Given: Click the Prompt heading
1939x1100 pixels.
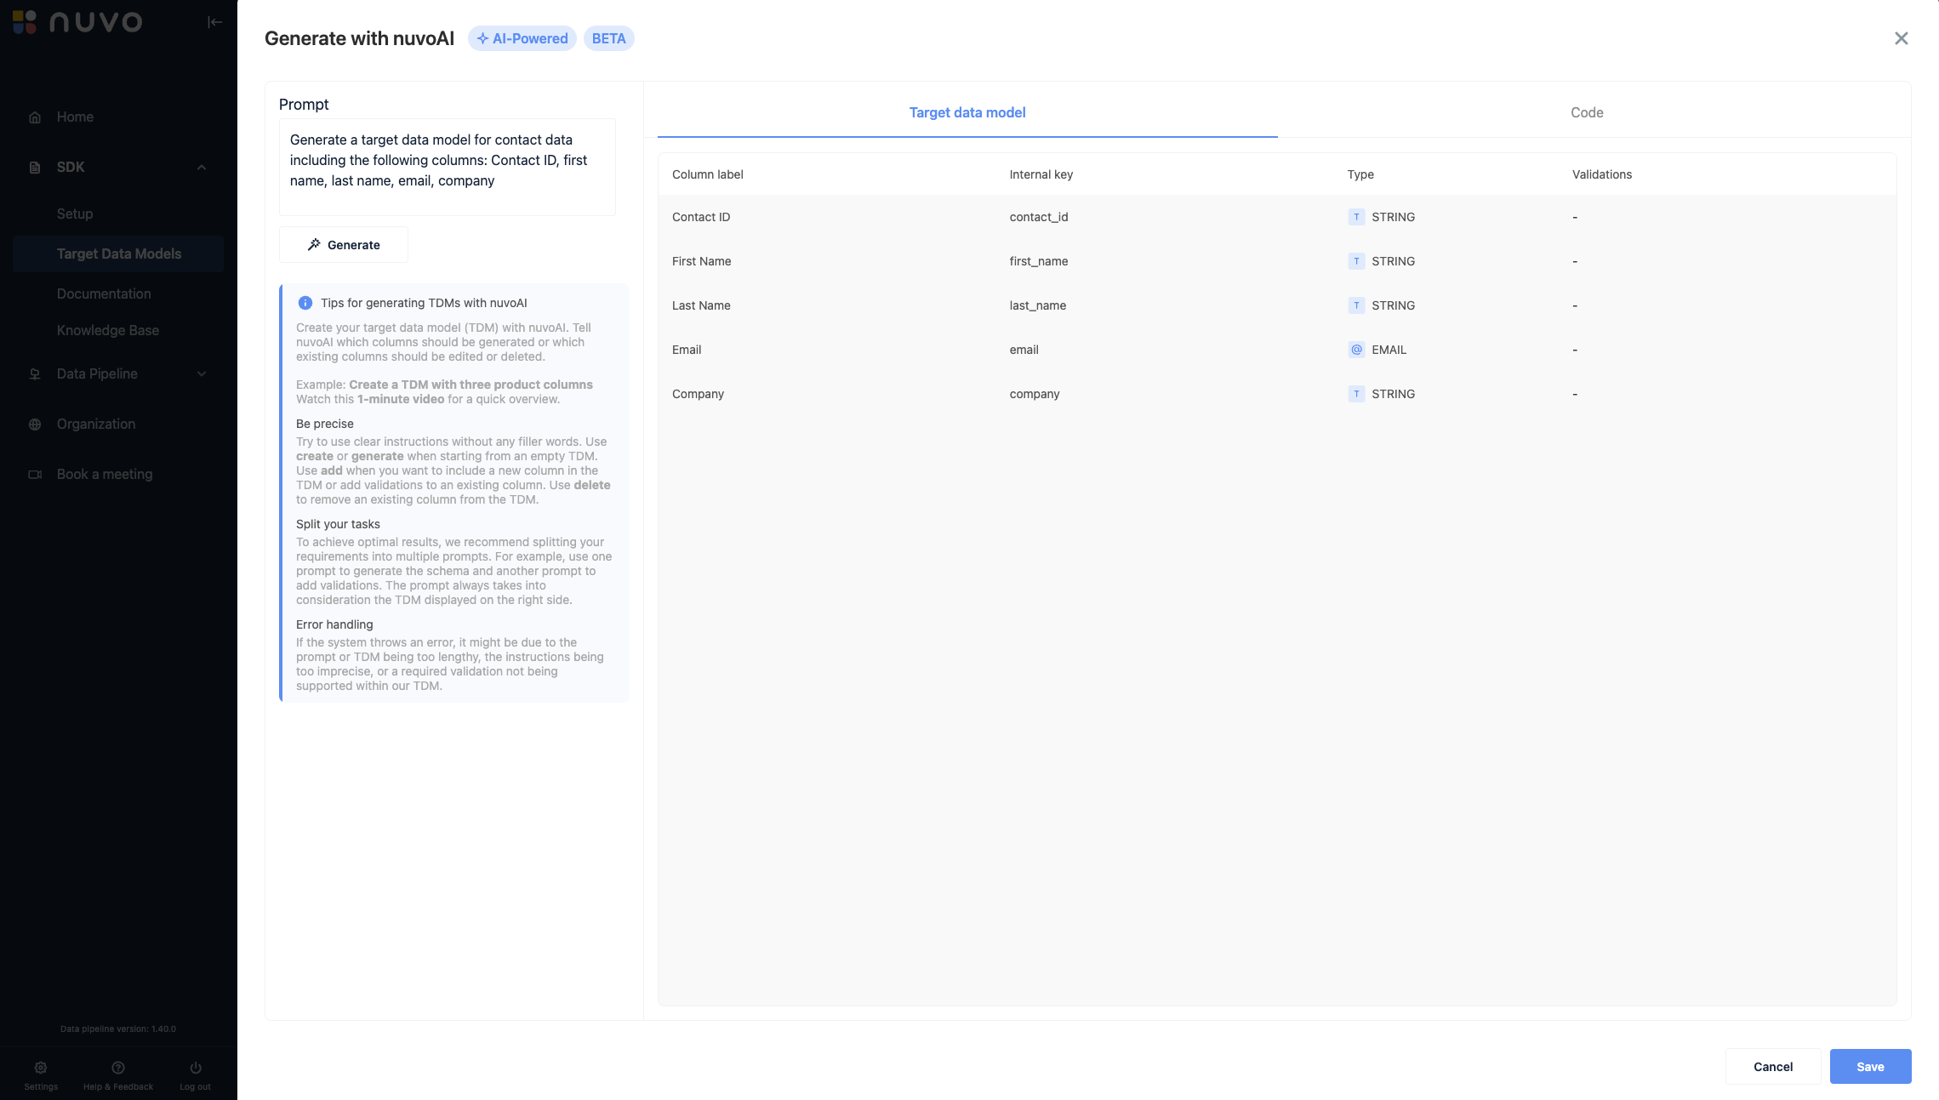Looking at the screenshot, I should pos(304,105).
